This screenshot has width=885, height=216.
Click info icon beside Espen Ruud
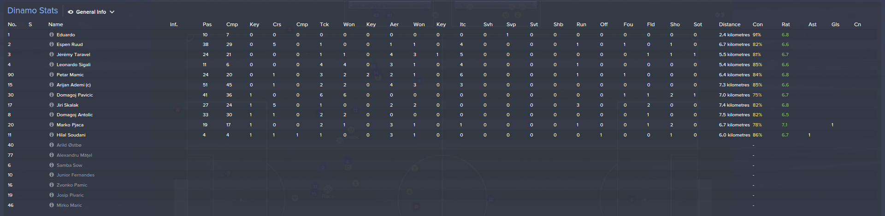(x=52, y=45)
